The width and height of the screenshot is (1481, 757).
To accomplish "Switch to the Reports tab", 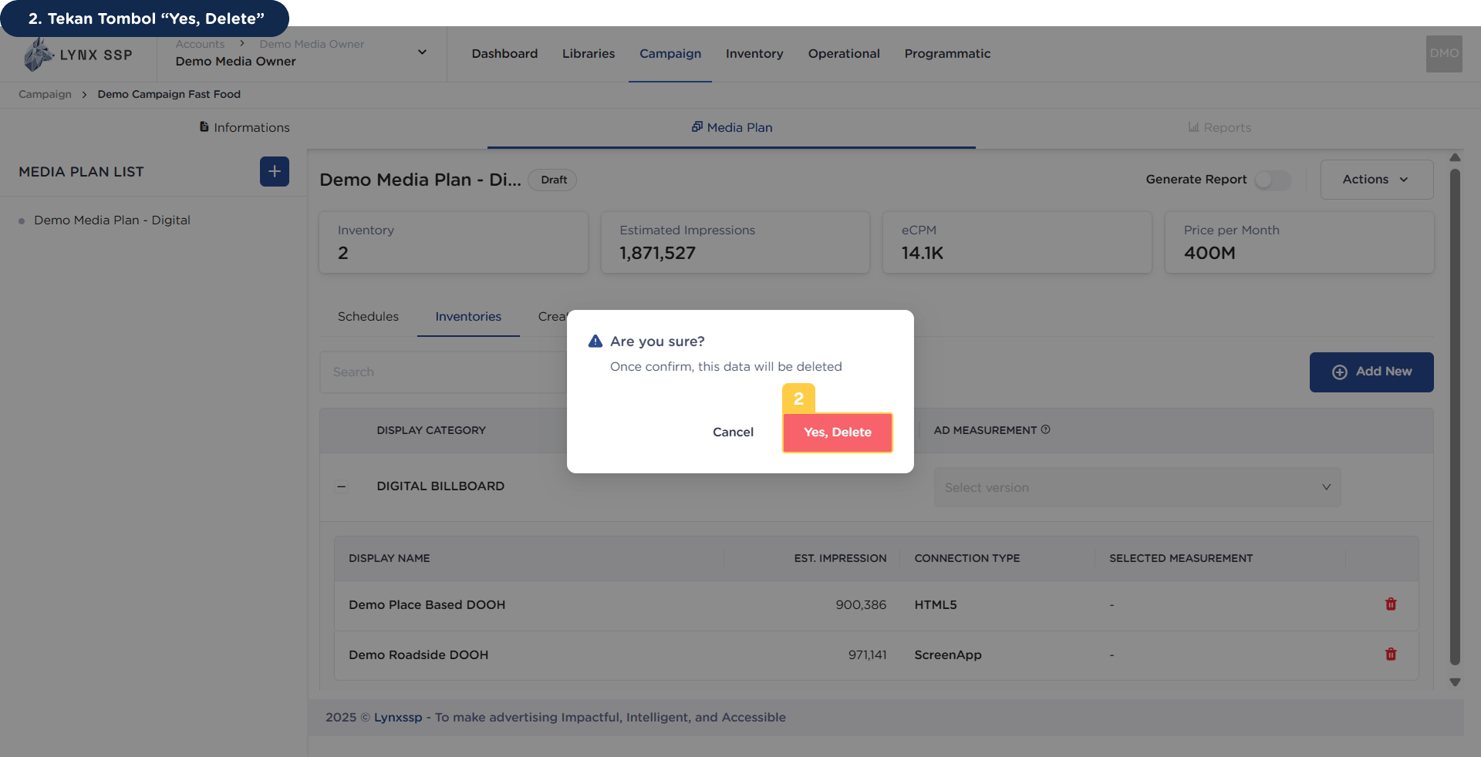I will (x=1220, y=128).
